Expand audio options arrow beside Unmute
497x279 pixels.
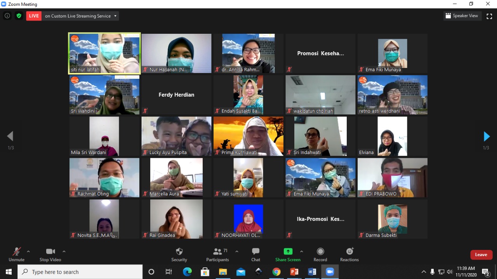click(x=28, y=251)
